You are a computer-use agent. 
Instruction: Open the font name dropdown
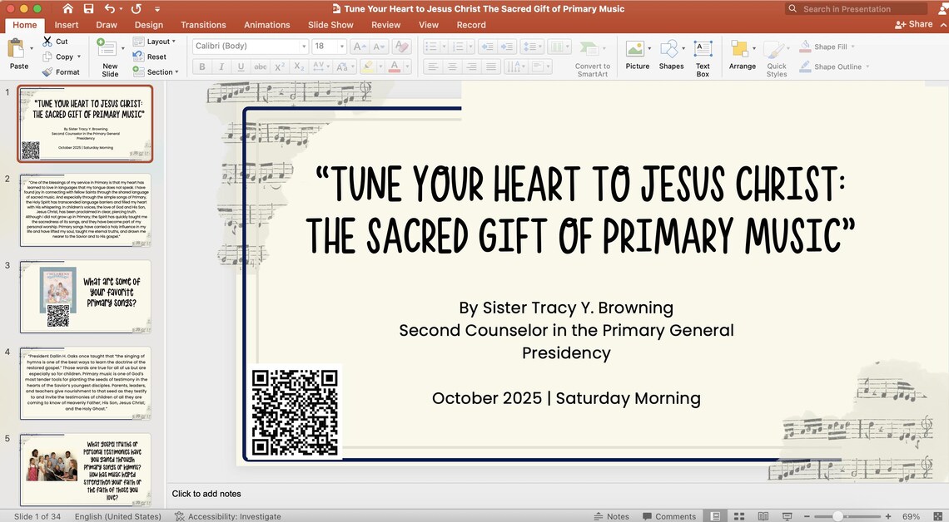pos(304,47)
